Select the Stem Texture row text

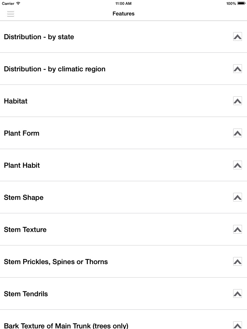(x=25, y=229)
